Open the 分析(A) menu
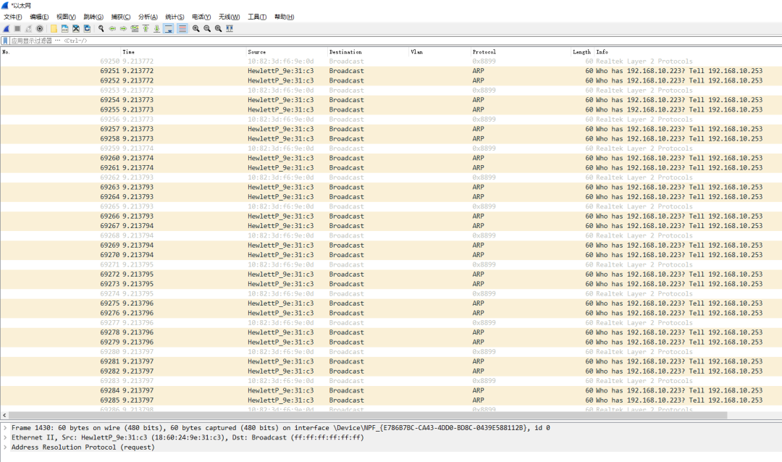The image size is (782, 462). click(148, 17)
